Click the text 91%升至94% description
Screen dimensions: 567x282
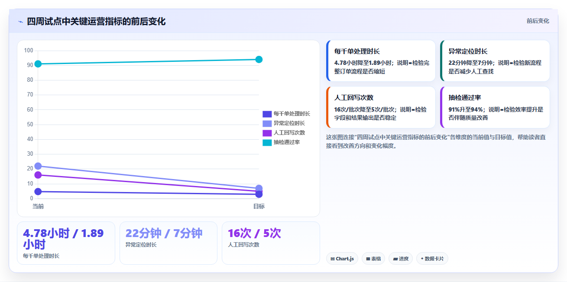(x=496, y=113)
